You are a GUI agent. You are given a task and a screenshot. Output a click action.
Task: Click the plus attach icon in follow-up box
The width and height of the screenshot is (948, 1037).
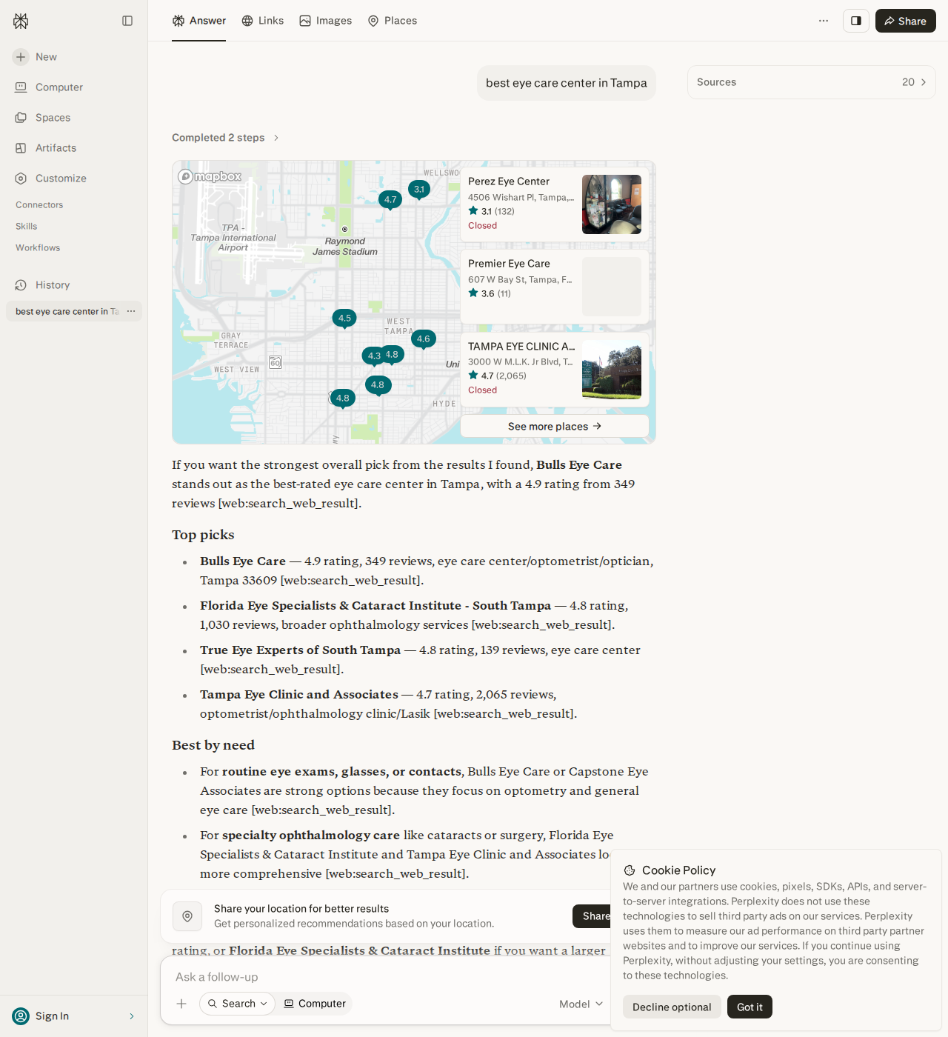tap(181, 1004)
